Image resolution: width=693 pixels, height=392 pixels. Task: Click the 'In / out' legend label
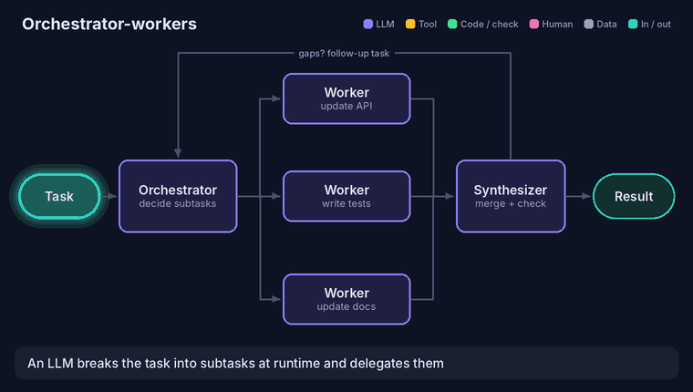pos(656,25)
